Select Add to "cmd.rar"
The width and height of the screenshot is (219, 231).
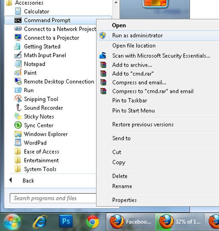(x=158, y=74)
